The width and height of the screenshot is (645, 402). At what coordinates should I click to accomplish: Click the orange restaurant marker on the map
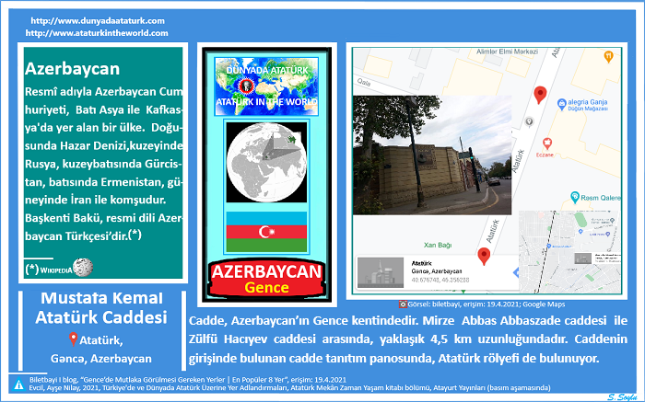tap(608, 57)
